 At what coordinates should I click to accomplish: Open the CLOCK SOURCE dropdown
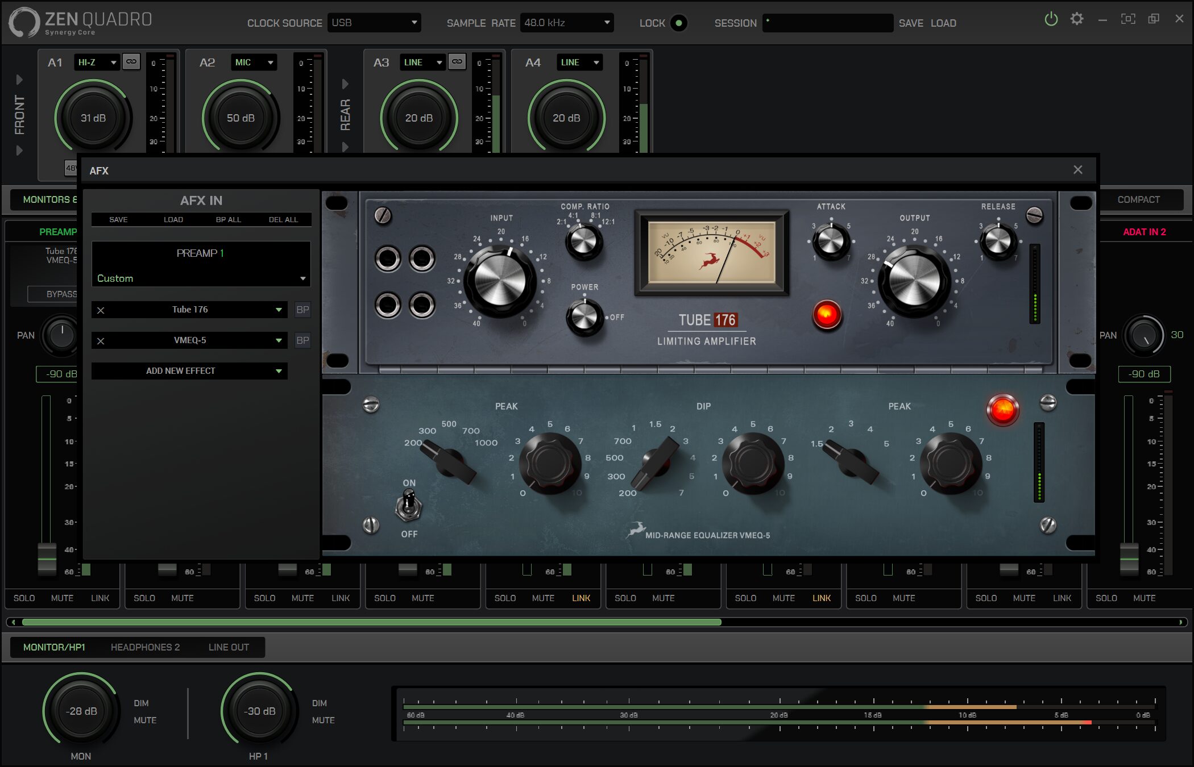374,23
